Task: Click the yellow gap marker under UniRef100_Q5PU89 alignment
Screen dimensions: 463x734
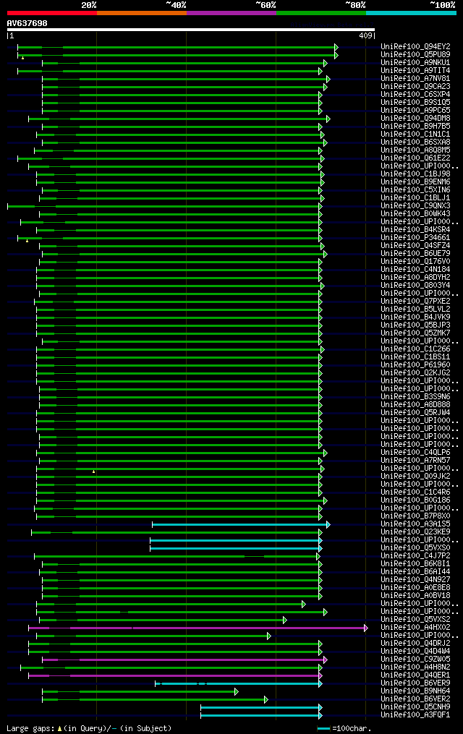Action: click(x=22, y=58)
